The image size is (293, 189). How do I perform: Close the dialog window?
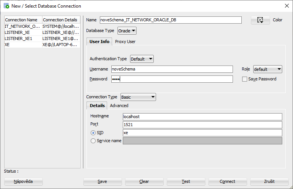click(286, 6)
